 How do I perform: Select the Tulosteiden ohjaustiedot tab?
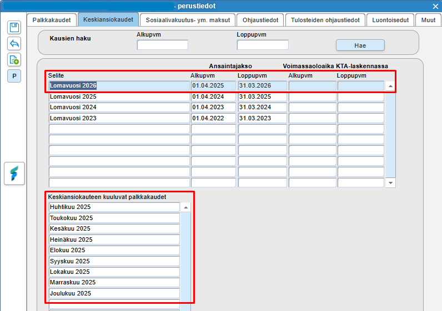(325, 20)
